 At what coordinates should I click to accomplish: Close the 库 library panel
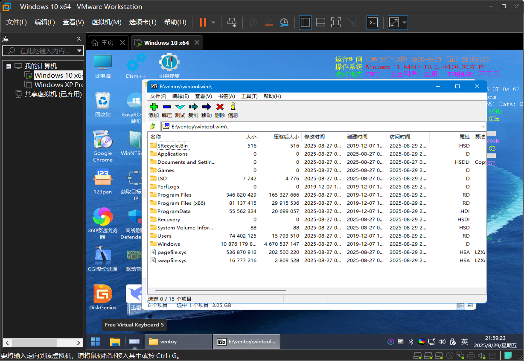tap(79, 39)
